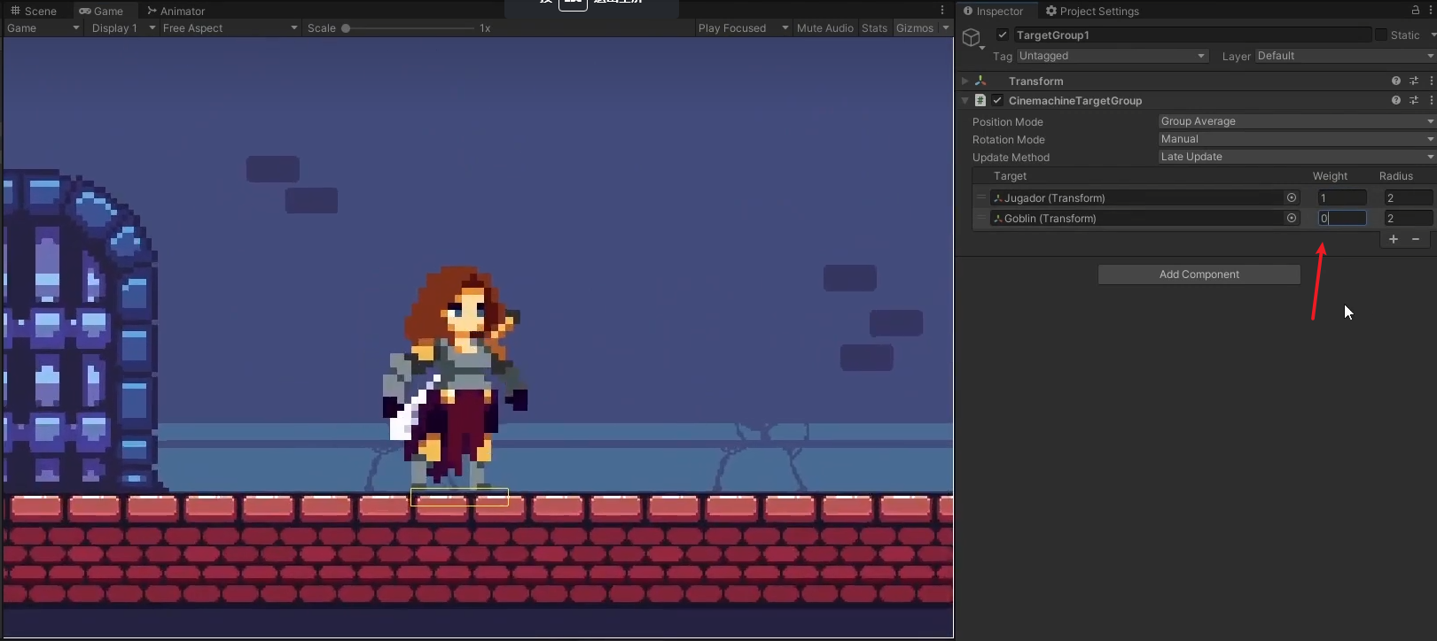The image size is (1437, 641).
Task: Open the Free Aspect dropdown
Action: (x=230, y=28)
